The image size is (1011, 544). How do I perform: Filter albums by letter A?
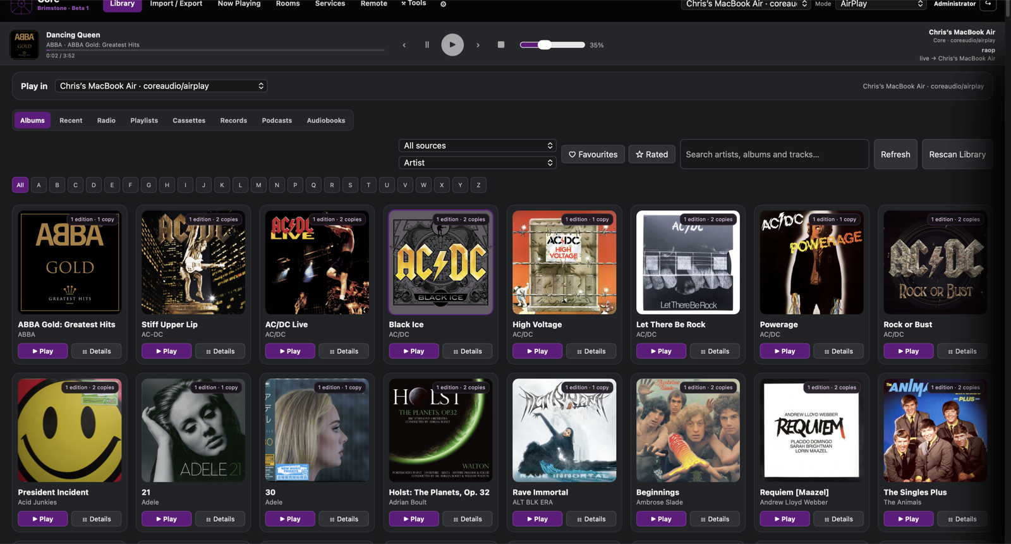click(x=39, y=185)
